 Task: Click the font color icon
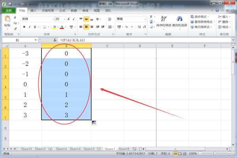point(62,27)
